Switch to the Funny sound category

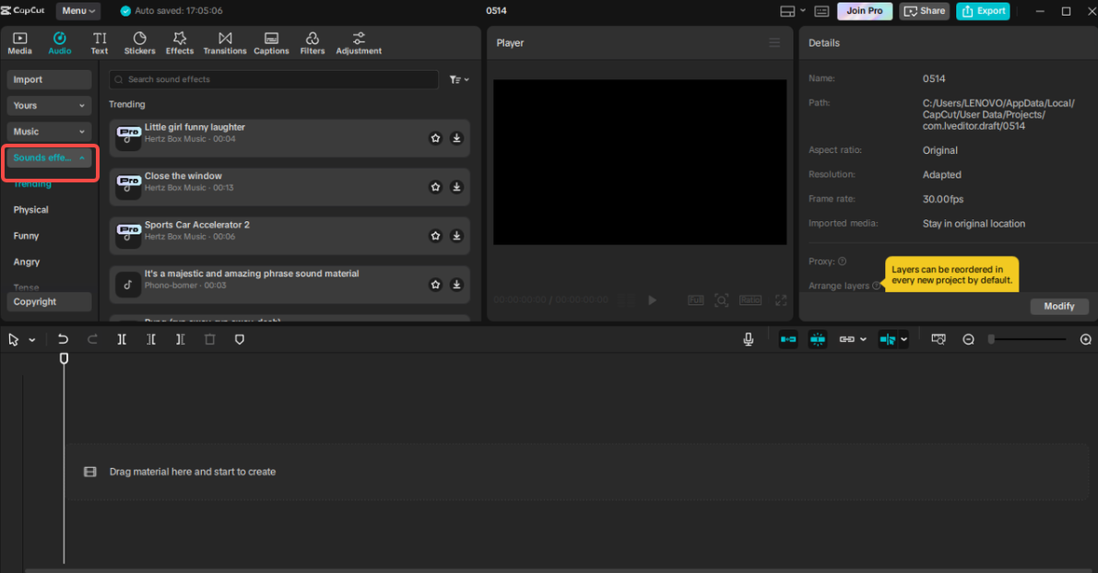[x=27, y=235]
